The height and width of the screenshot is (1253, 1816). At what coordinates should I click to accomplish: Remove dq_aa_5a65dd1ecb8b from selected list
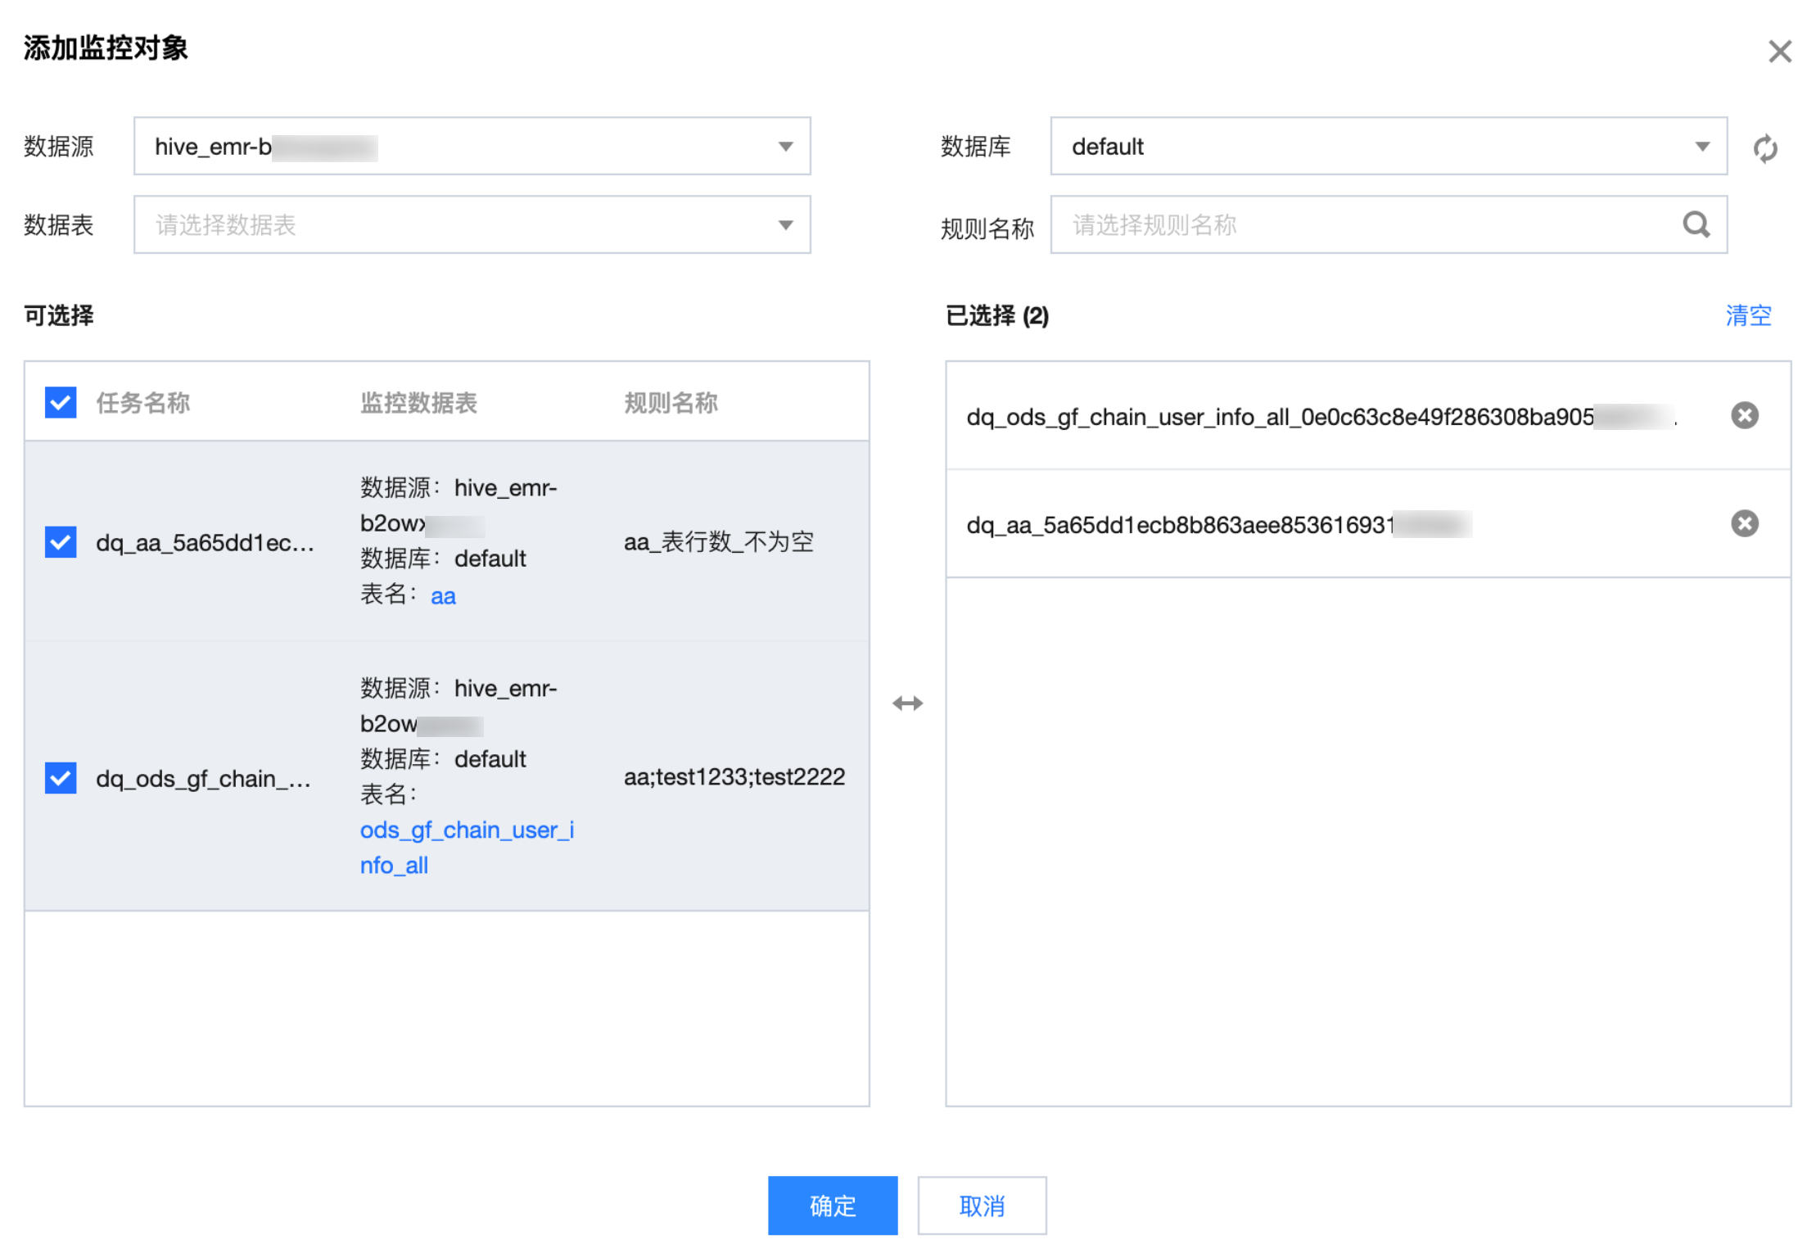click(x=1744, y=523)
